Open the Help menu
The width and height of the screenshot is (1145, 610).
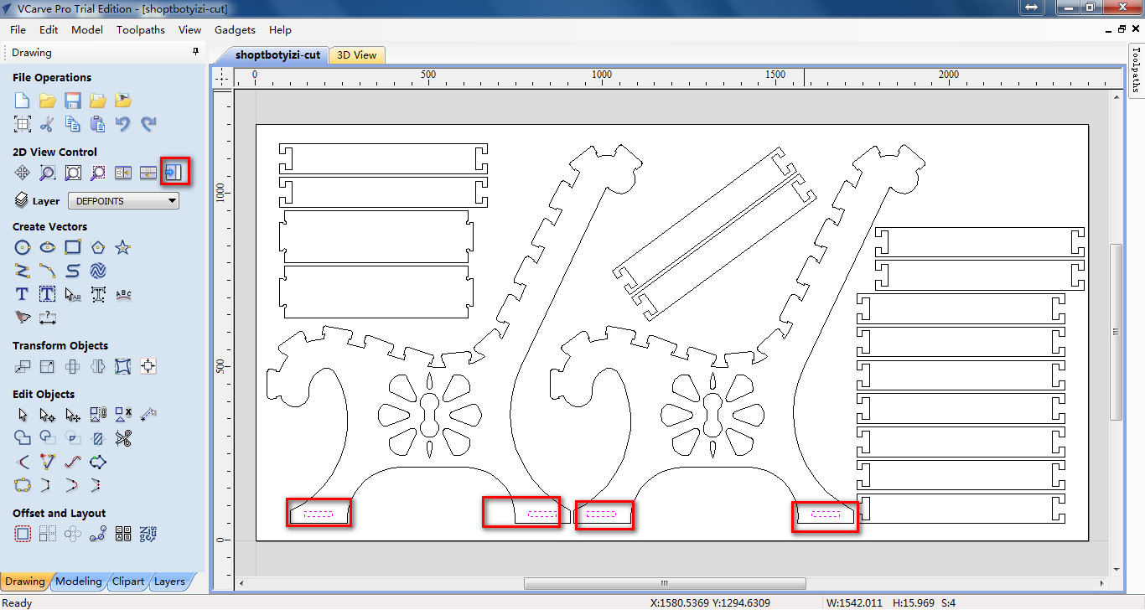click(x=280, y=29)
